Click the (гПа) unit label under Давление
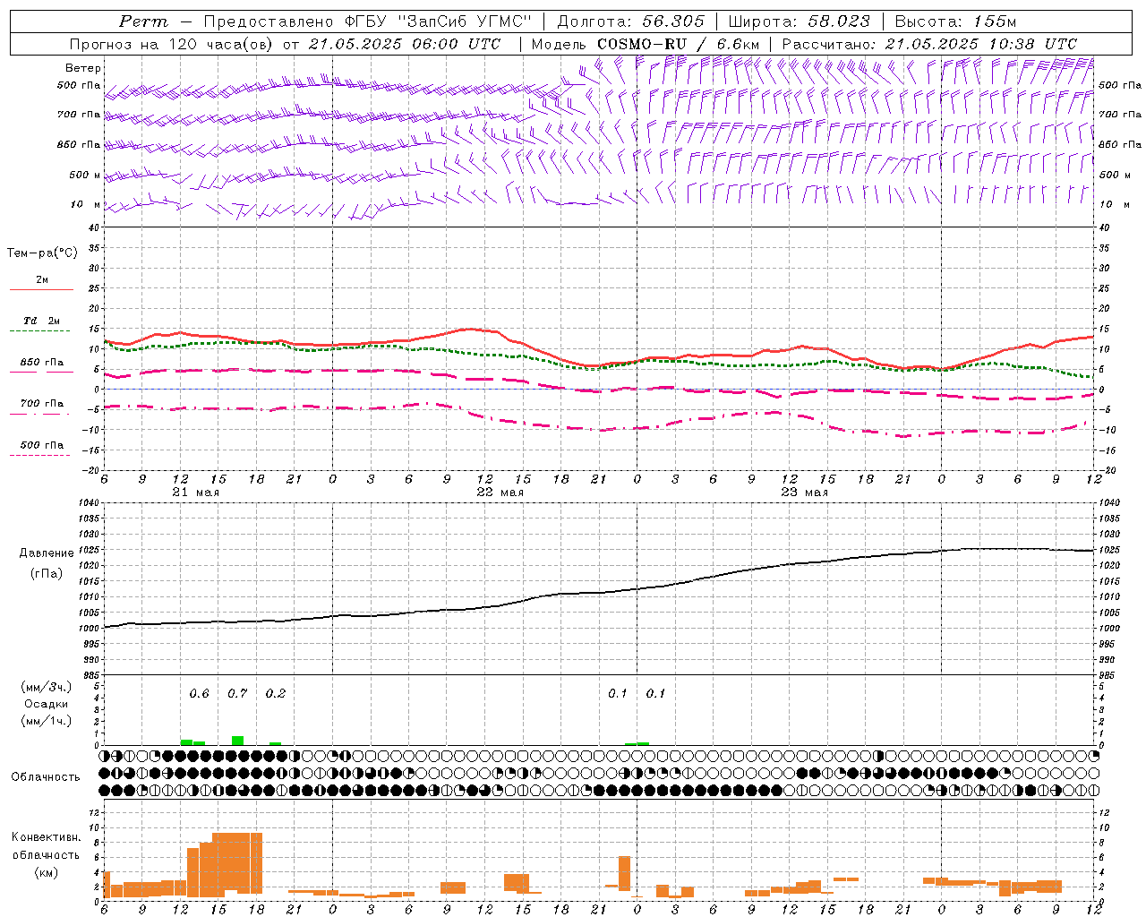 tap(46, 573)
